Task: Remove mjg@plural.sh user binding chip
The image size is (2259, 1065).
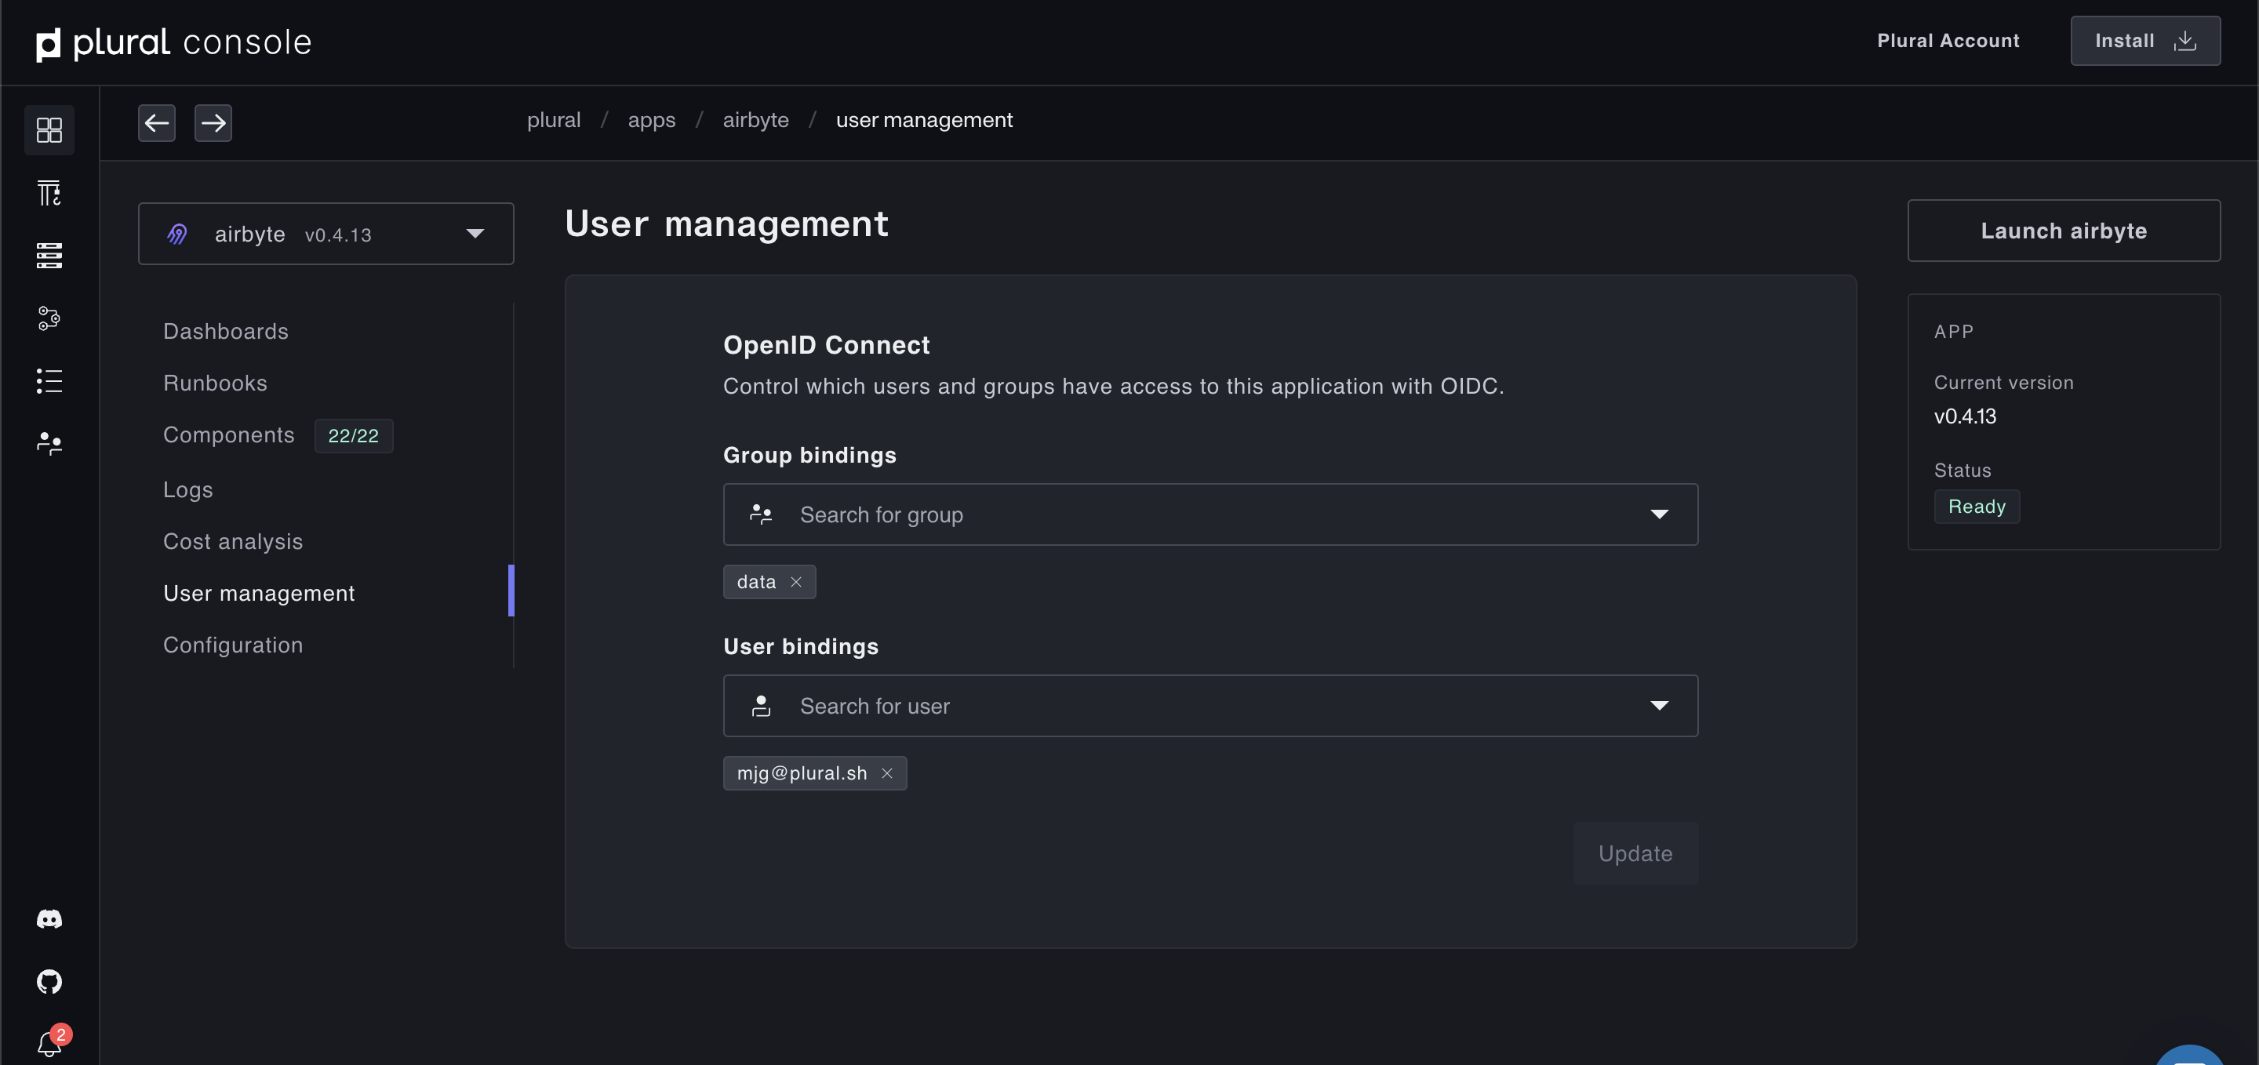Action: pos(886,773)
